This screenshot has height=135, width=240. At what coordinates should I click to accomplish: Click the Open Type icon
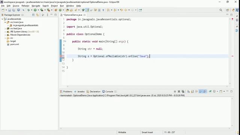tap(67, 10)
